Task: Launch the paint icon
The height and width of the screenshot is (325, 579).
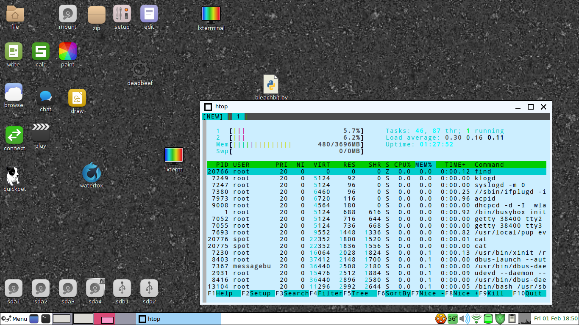Action: tap(68, 52)
